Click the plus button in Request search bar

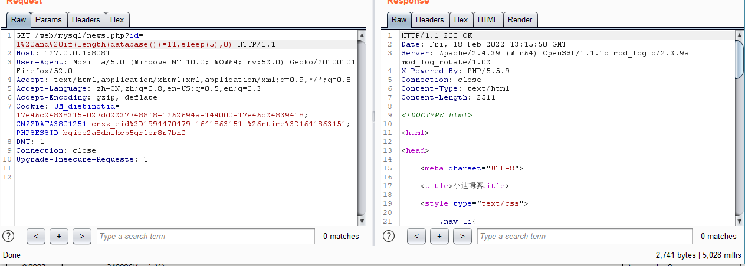pos(59,236)
